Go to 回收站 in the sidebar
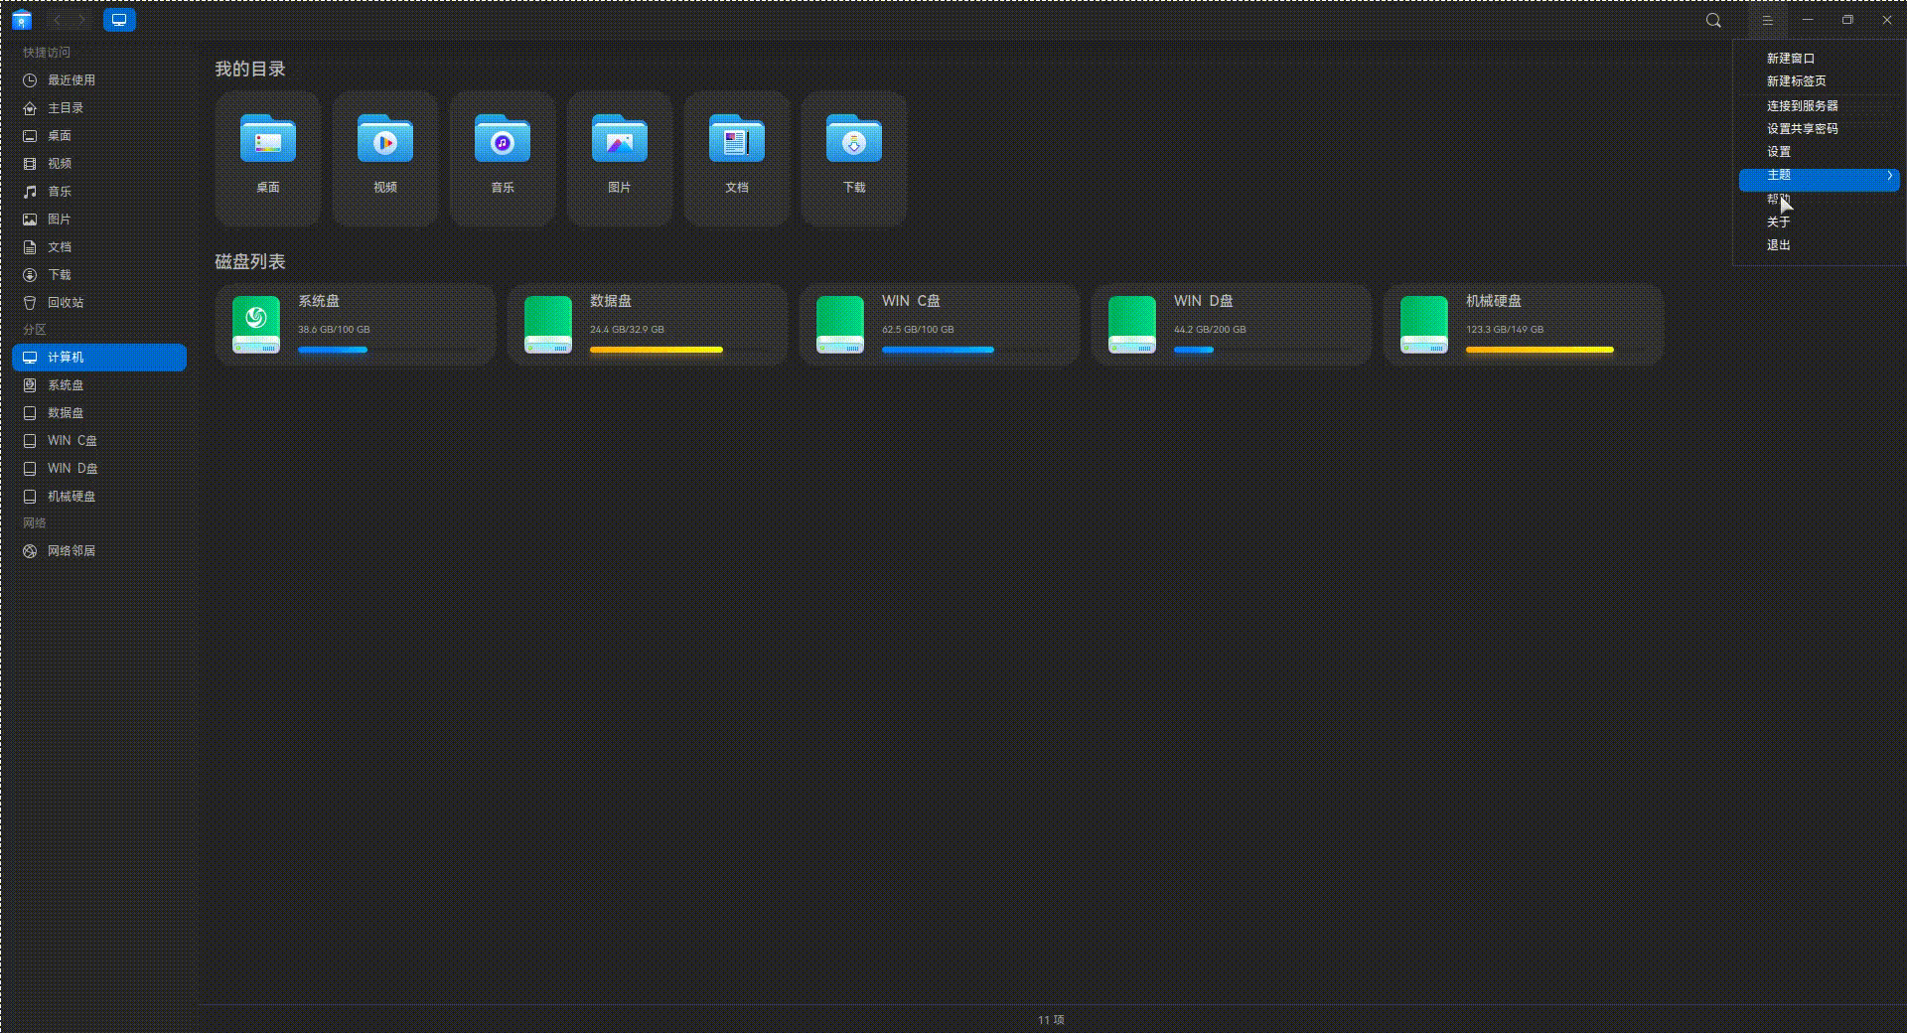 pos(99,303)
